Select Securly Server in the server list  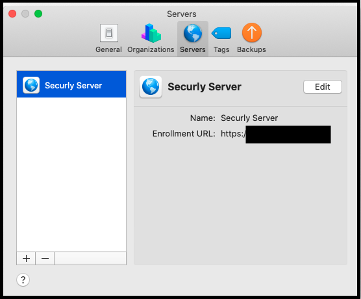[x=71, y=84]
